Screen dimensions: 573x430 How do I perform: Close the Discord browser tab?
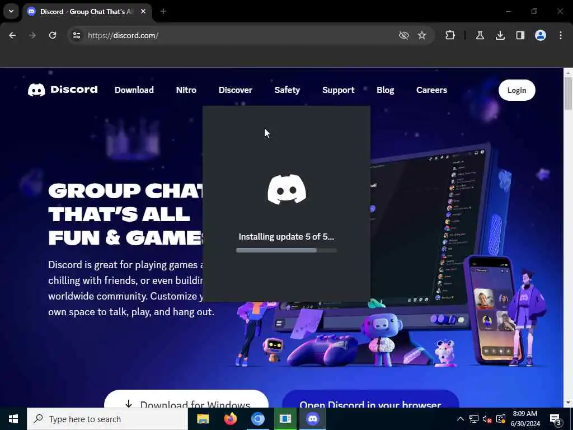143,11
